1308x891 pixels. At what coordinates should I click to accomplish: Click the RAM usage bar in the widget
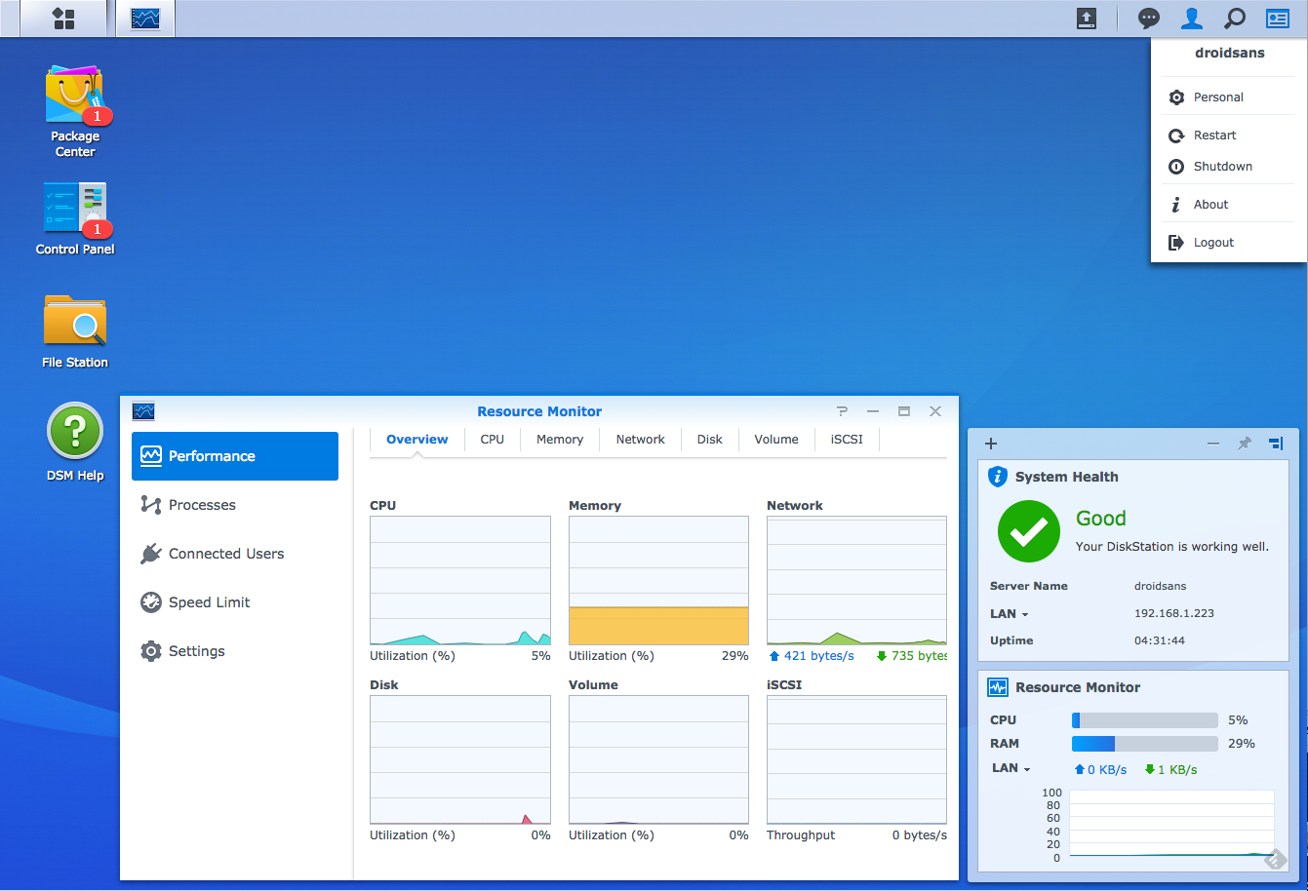tap(1145, 744)
